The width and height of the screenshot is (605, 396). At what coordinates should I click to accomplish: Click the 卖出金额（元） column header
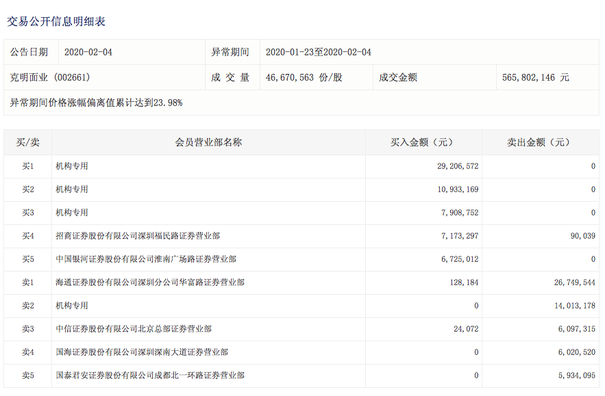(x=539, y=143)
